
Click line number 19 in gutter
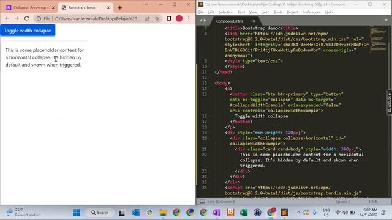[x=204, y=133]
